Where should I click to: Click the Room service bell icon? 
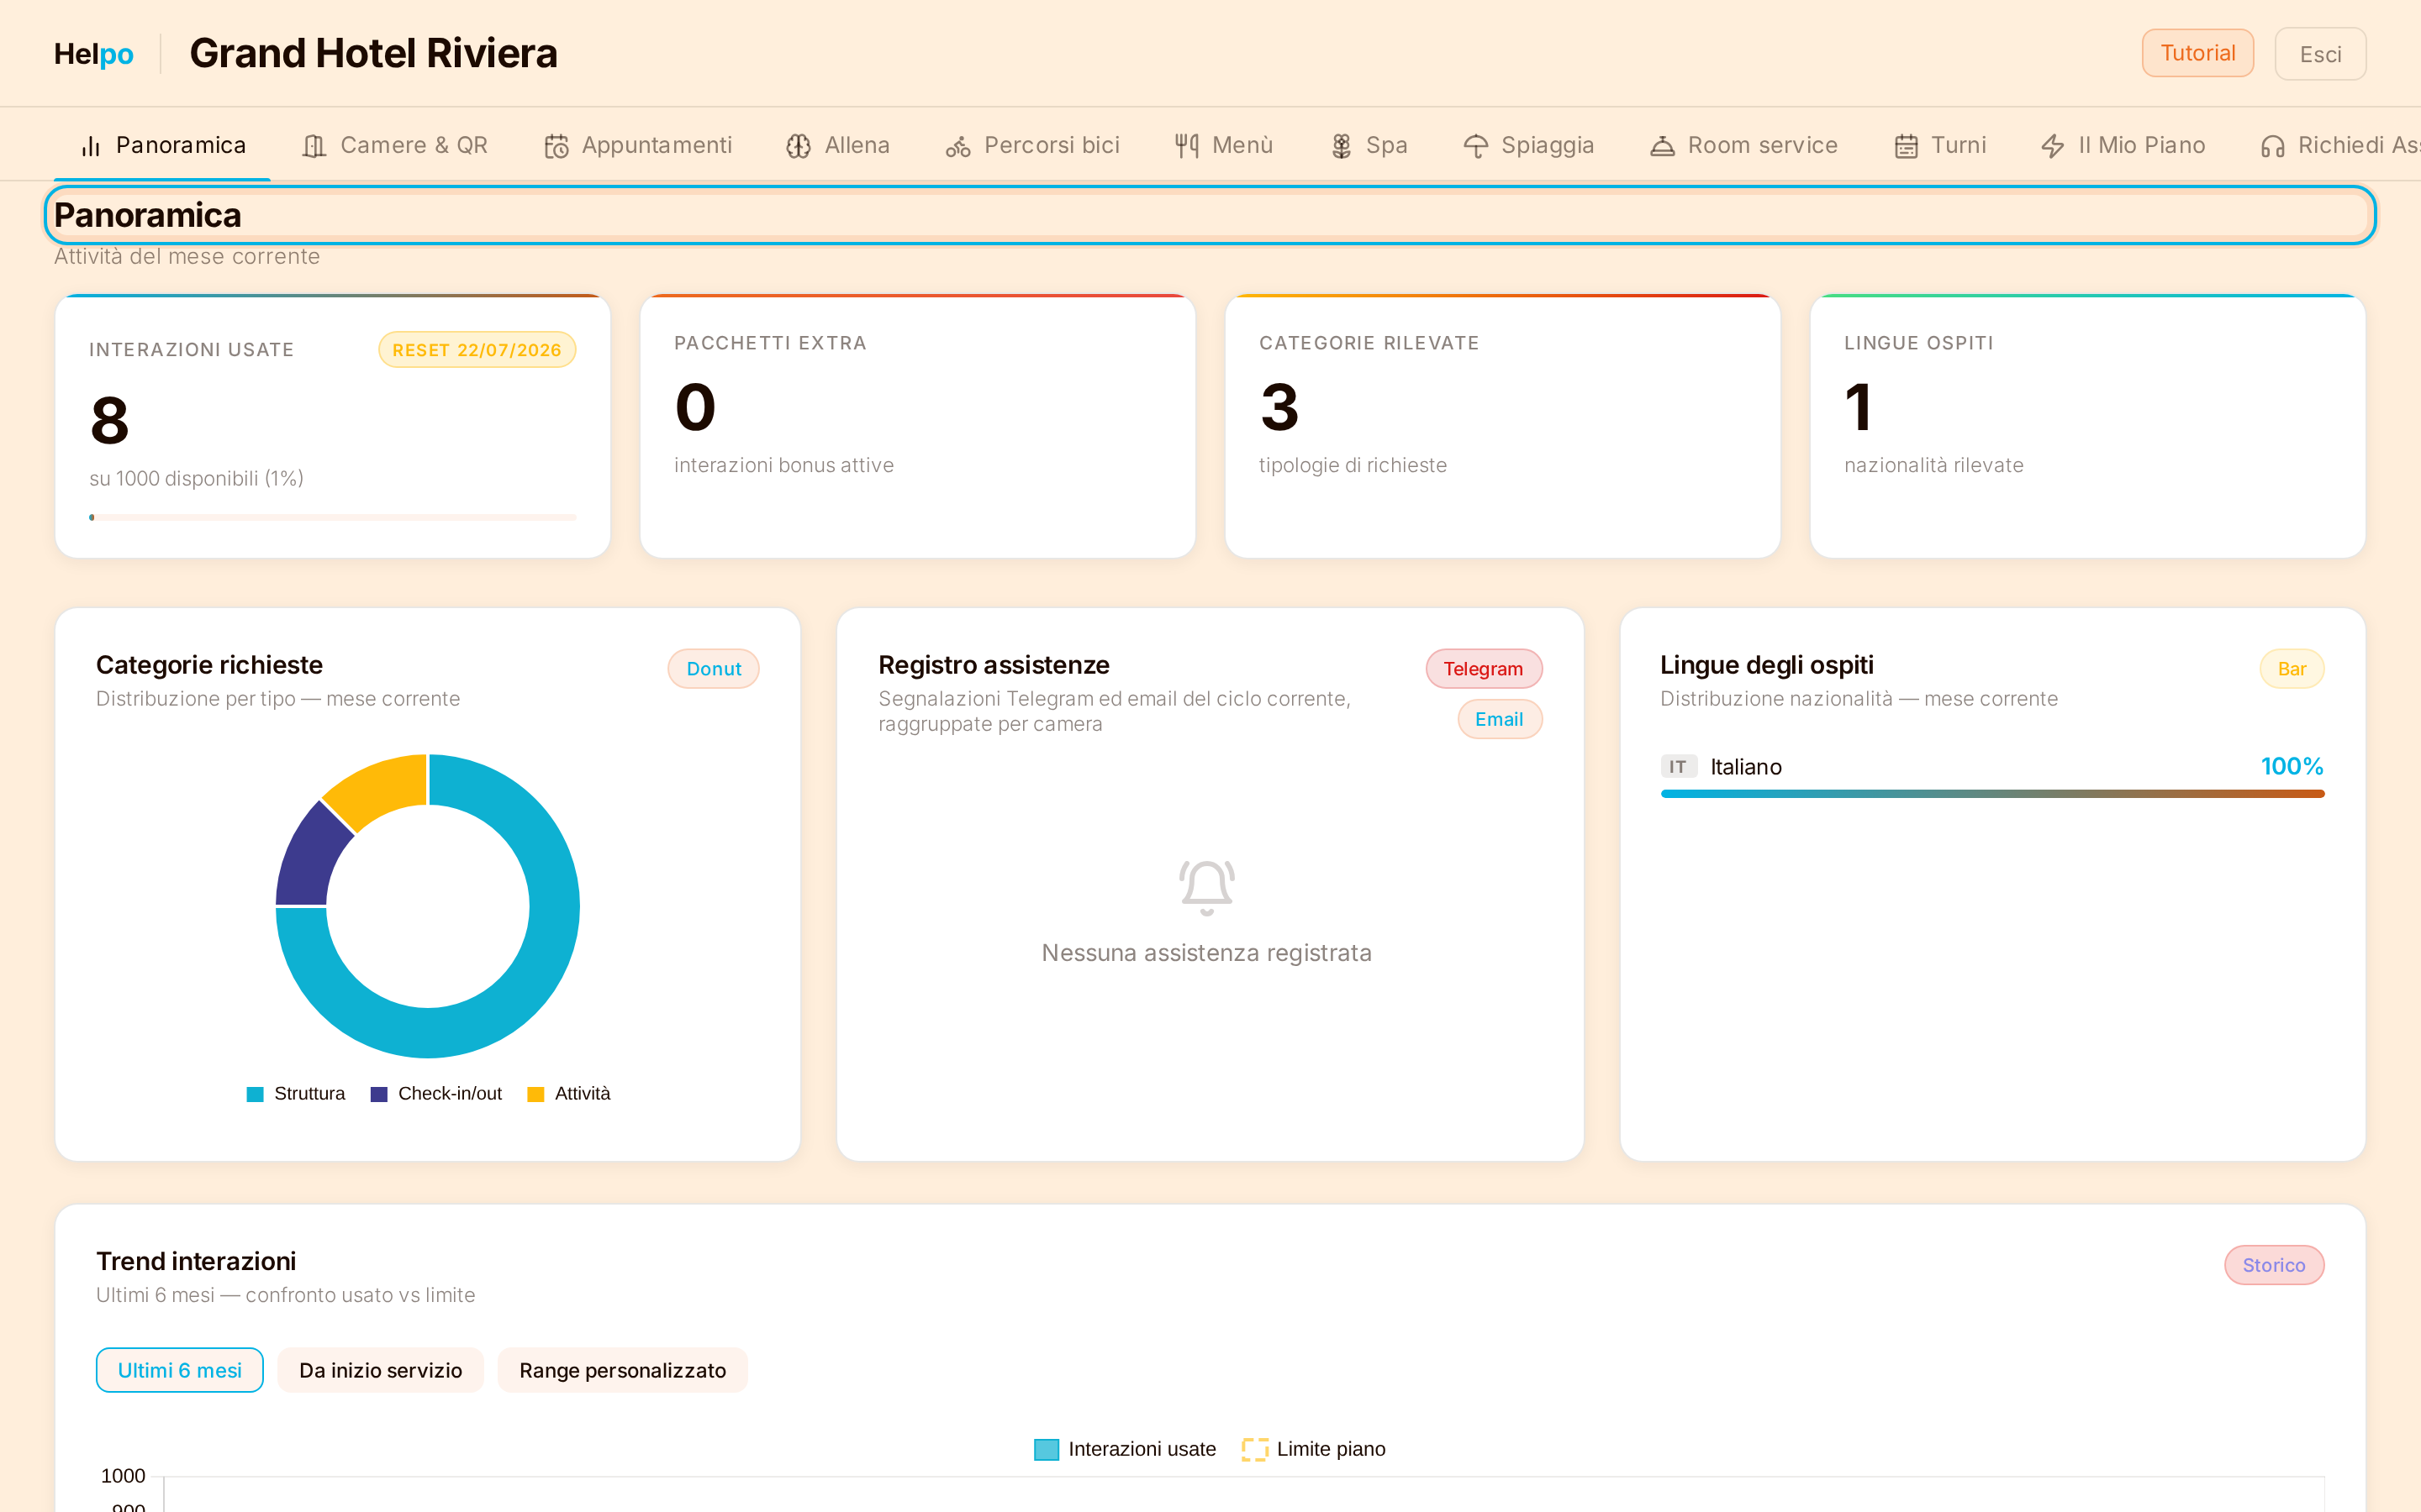tap(1662, 146)
